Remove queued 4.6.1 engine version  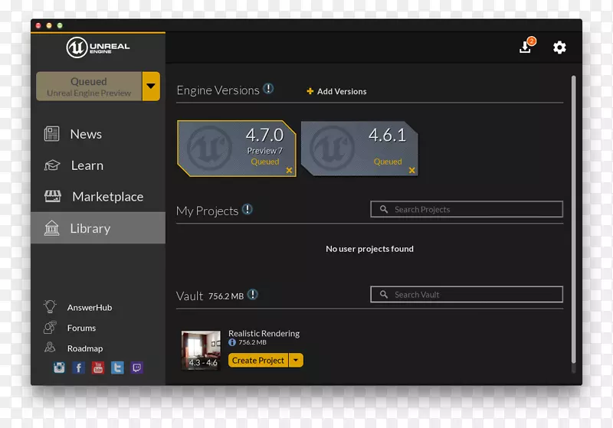pyautogui.click(x=412, y=170)
